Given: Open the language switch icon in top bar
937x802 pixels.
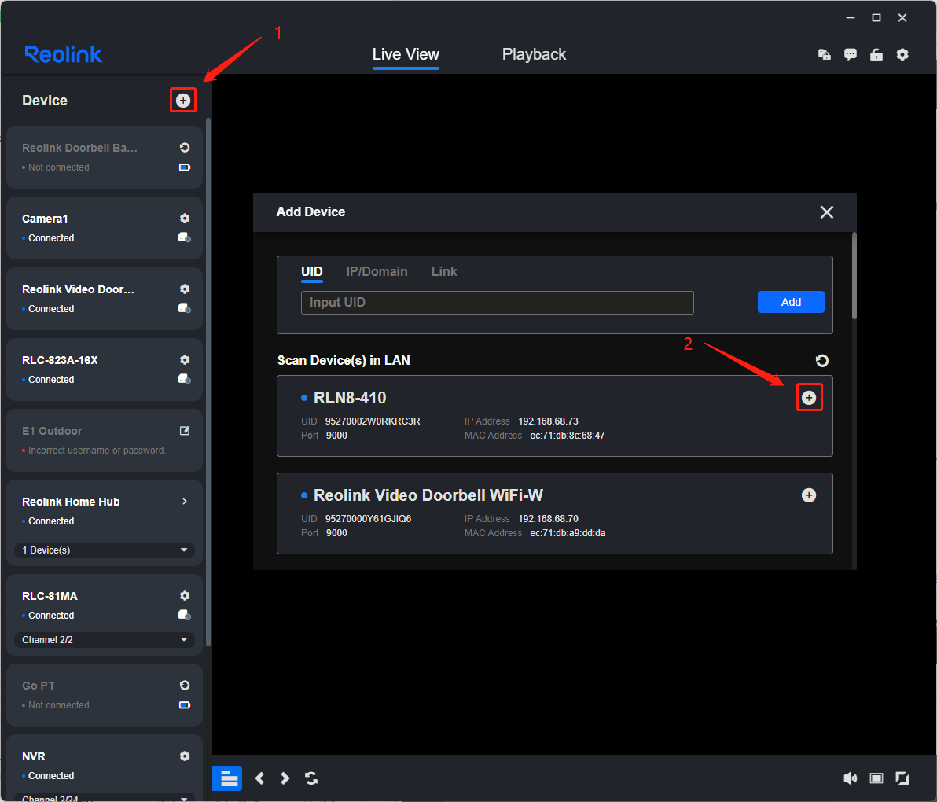Looking at the screenshot, I should 825,54.
